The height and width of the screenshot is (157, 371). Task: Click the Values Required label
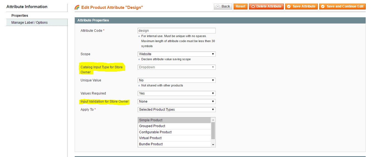(93, 93)
